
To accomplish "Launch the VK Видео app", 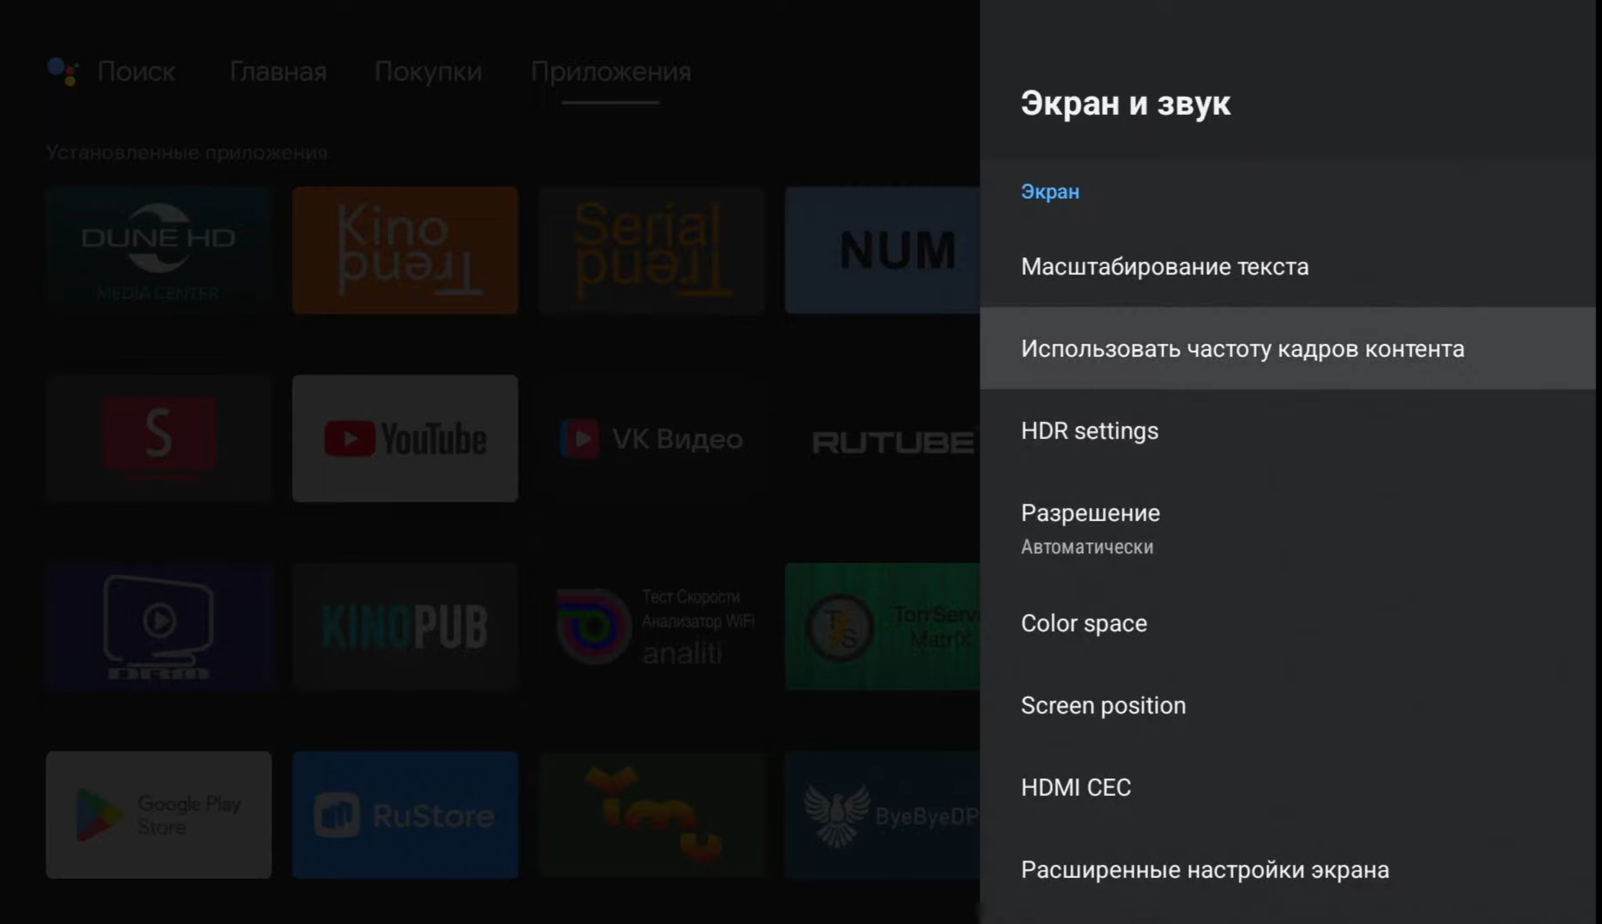I will [x=651, y=438].
